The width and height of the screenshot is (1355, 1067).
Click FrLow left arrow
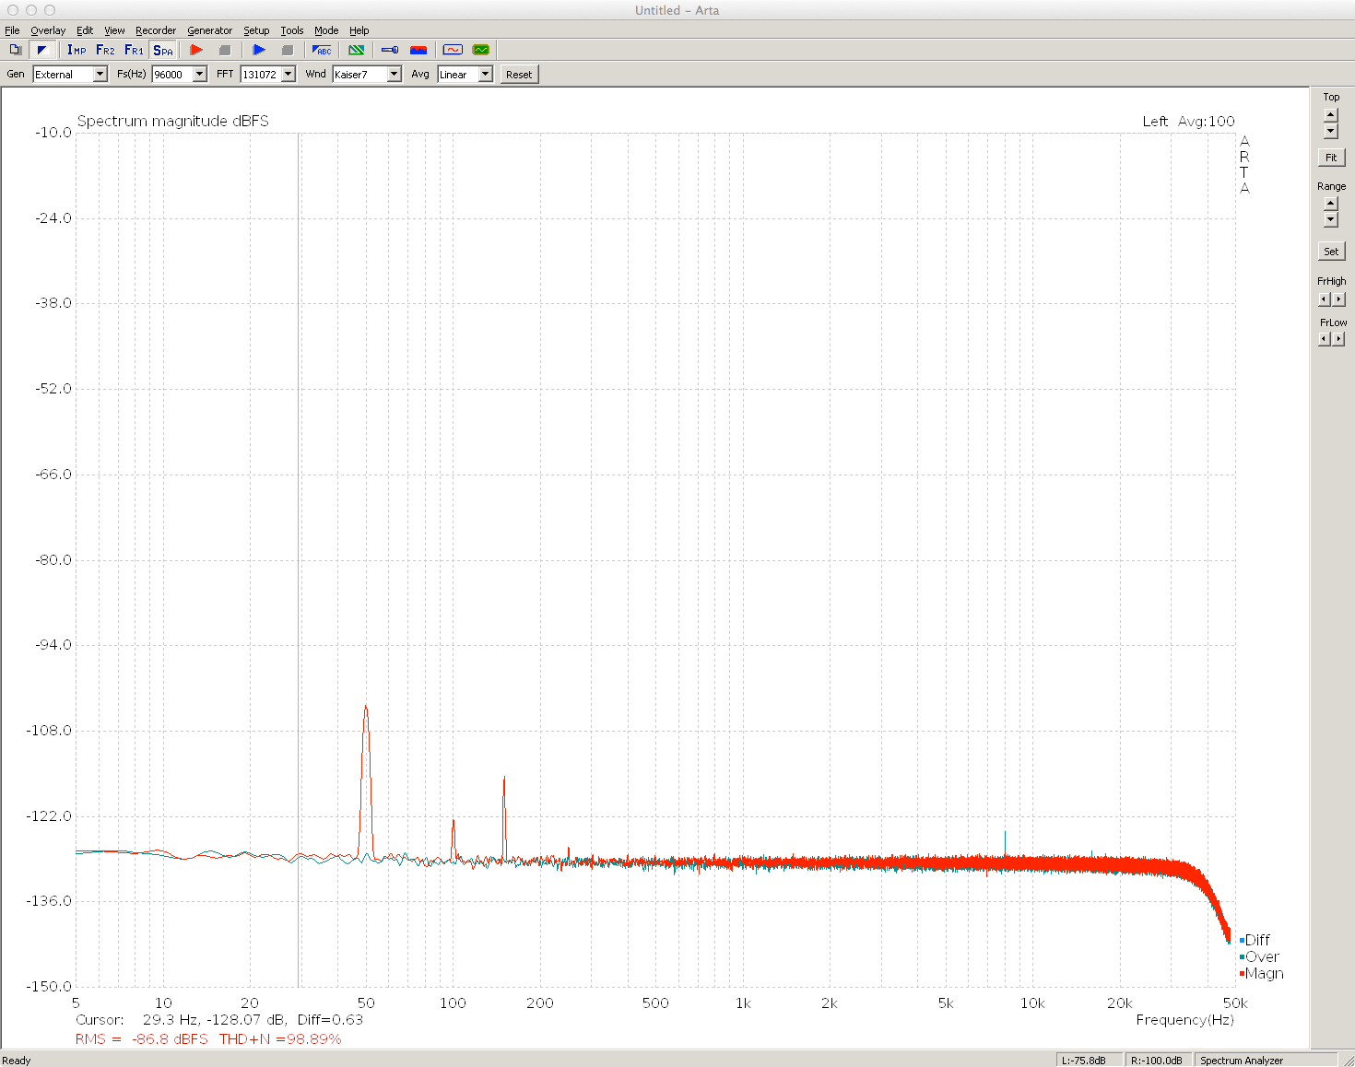[1325, 339]
